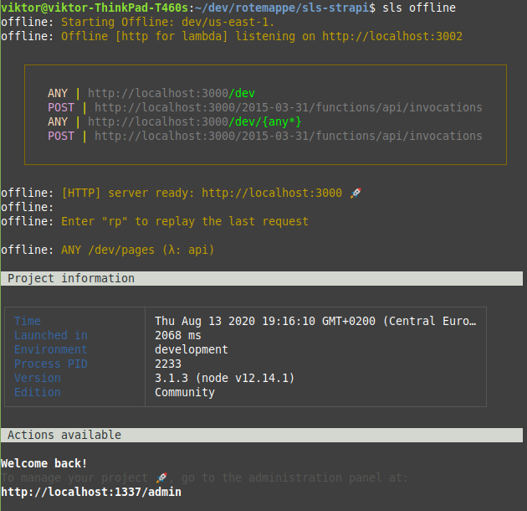Viewport: 527px width, 511px height.
Task: Click the Environment value development
Action: (191, 349)
